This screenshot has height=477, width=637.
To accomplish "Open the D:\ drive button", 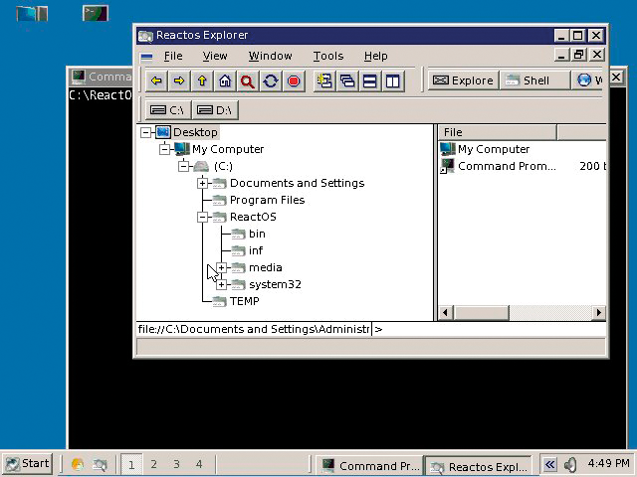I will pyautogui.click(x=215, y=110).
